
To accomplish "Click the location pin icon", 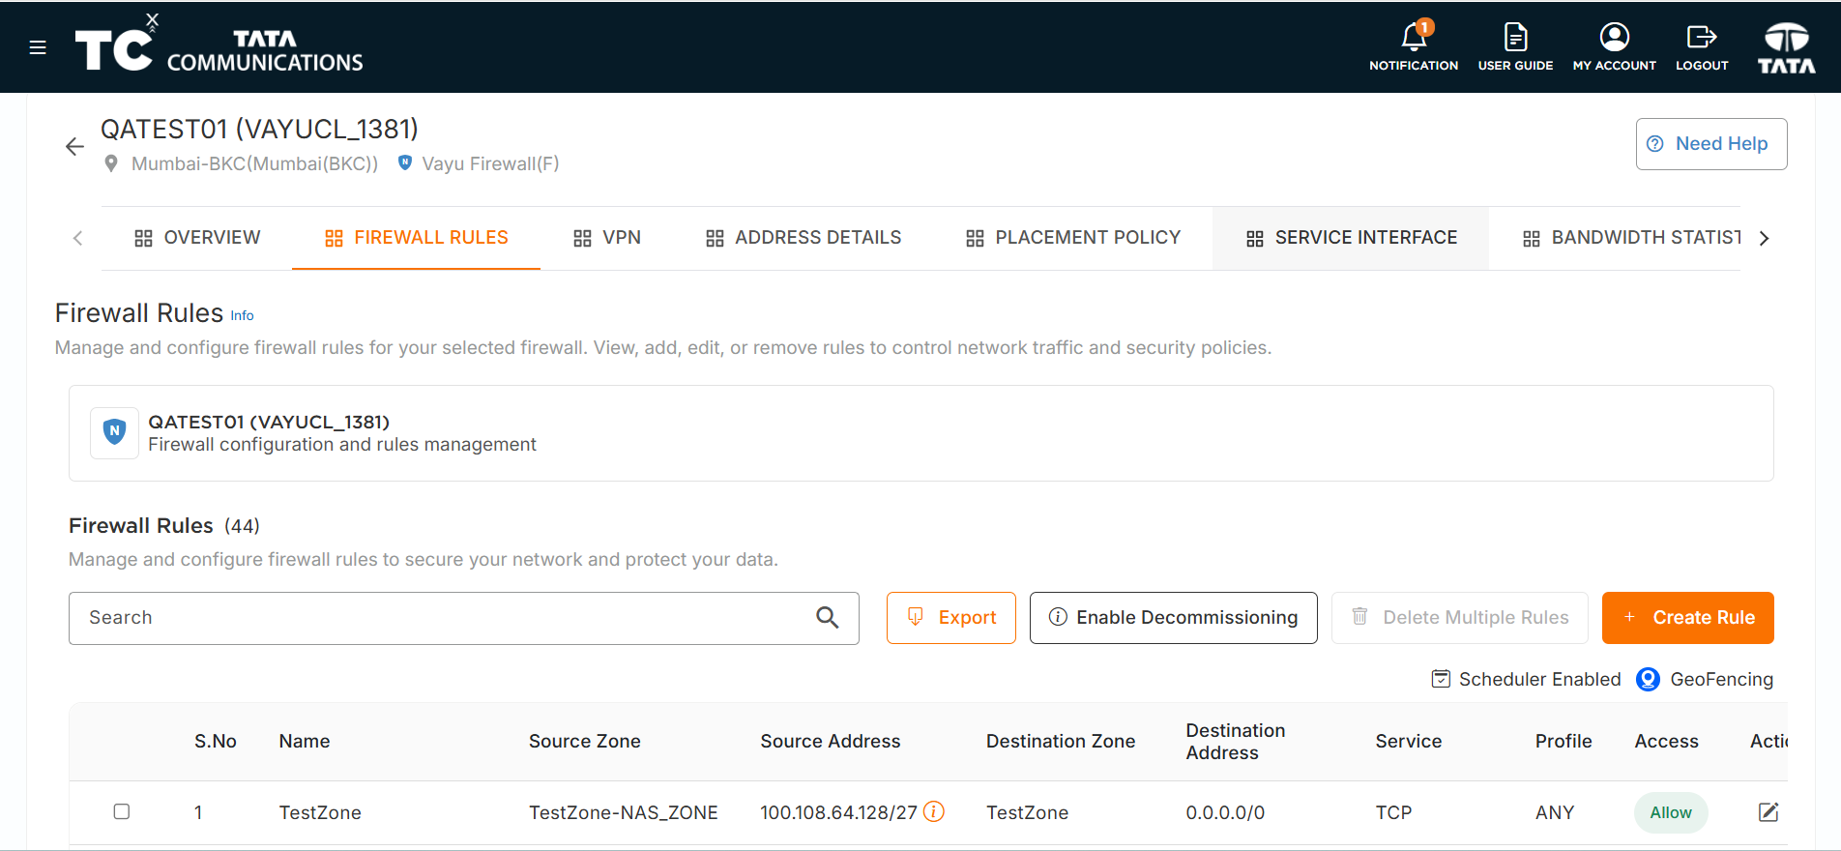I will point(111,163).
